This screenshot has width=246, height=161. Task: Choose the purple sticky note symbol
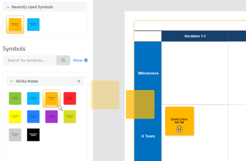click(x=51, y=117)
